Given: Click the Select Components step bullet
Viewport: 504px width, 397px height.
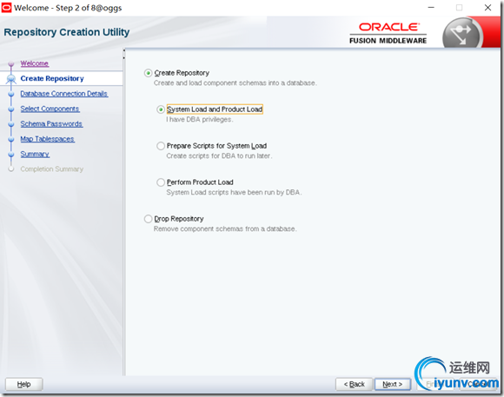Looking at the screenshot, I should (x=11, y=109).
